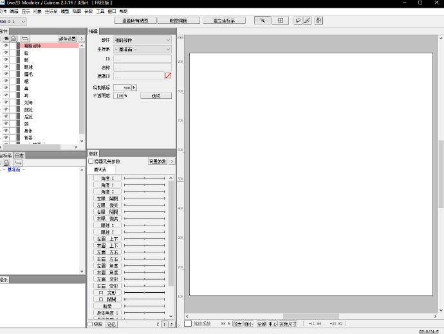444x334 pixels.
Task: Click the 中心 button under canvas
Action: pyautogui.click(x=273, y=324)
